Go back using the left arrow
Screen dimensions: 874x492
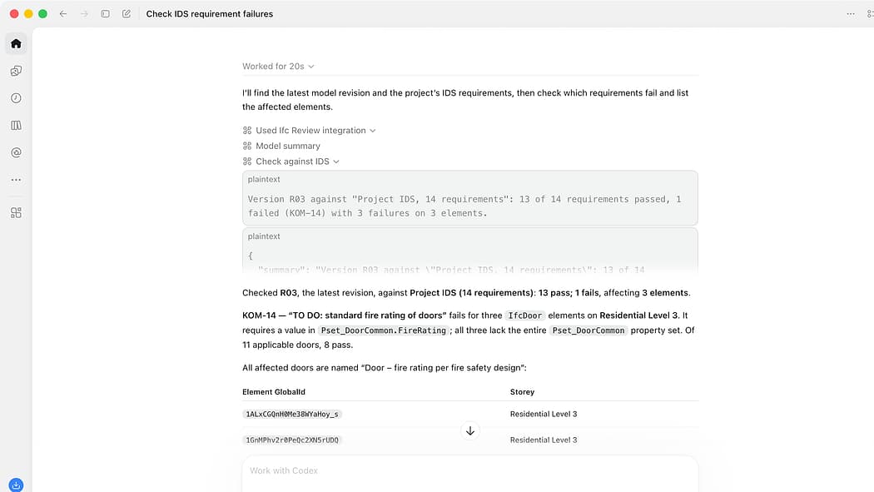tap(63, 14)
